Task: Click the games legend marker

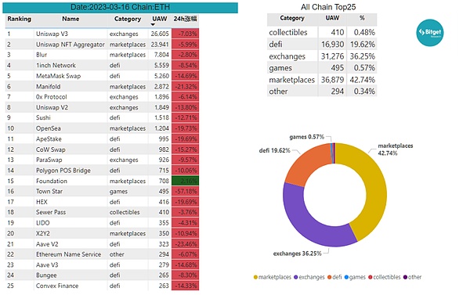Action: tap(346, 277)
